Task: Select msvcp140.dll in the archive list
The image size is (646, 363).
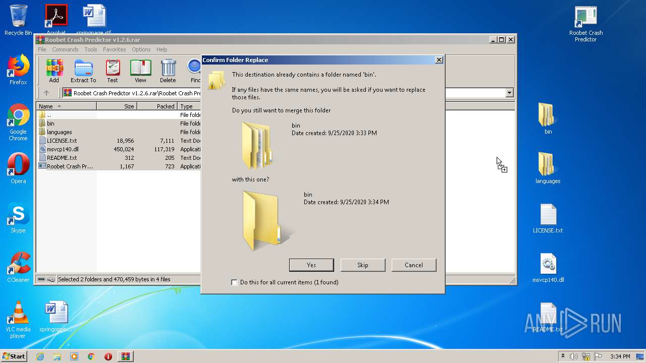Action: (119, 149)
